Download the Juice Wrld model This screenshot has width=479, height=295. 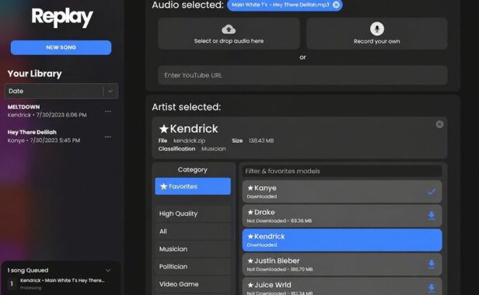click(x=432, y=288)
